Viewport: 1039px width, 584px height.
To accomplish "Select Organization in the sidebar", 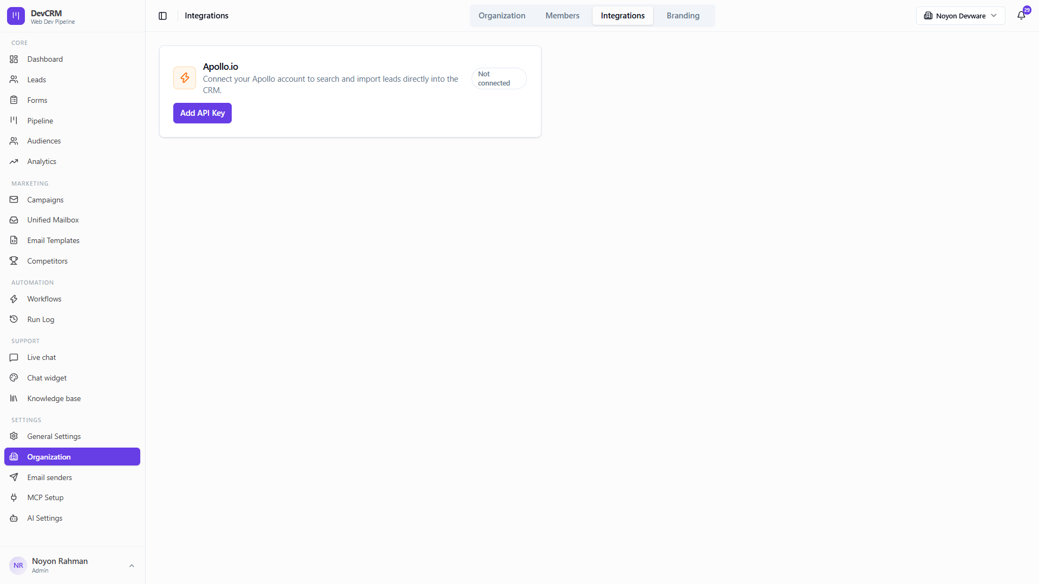I will 72,457.
